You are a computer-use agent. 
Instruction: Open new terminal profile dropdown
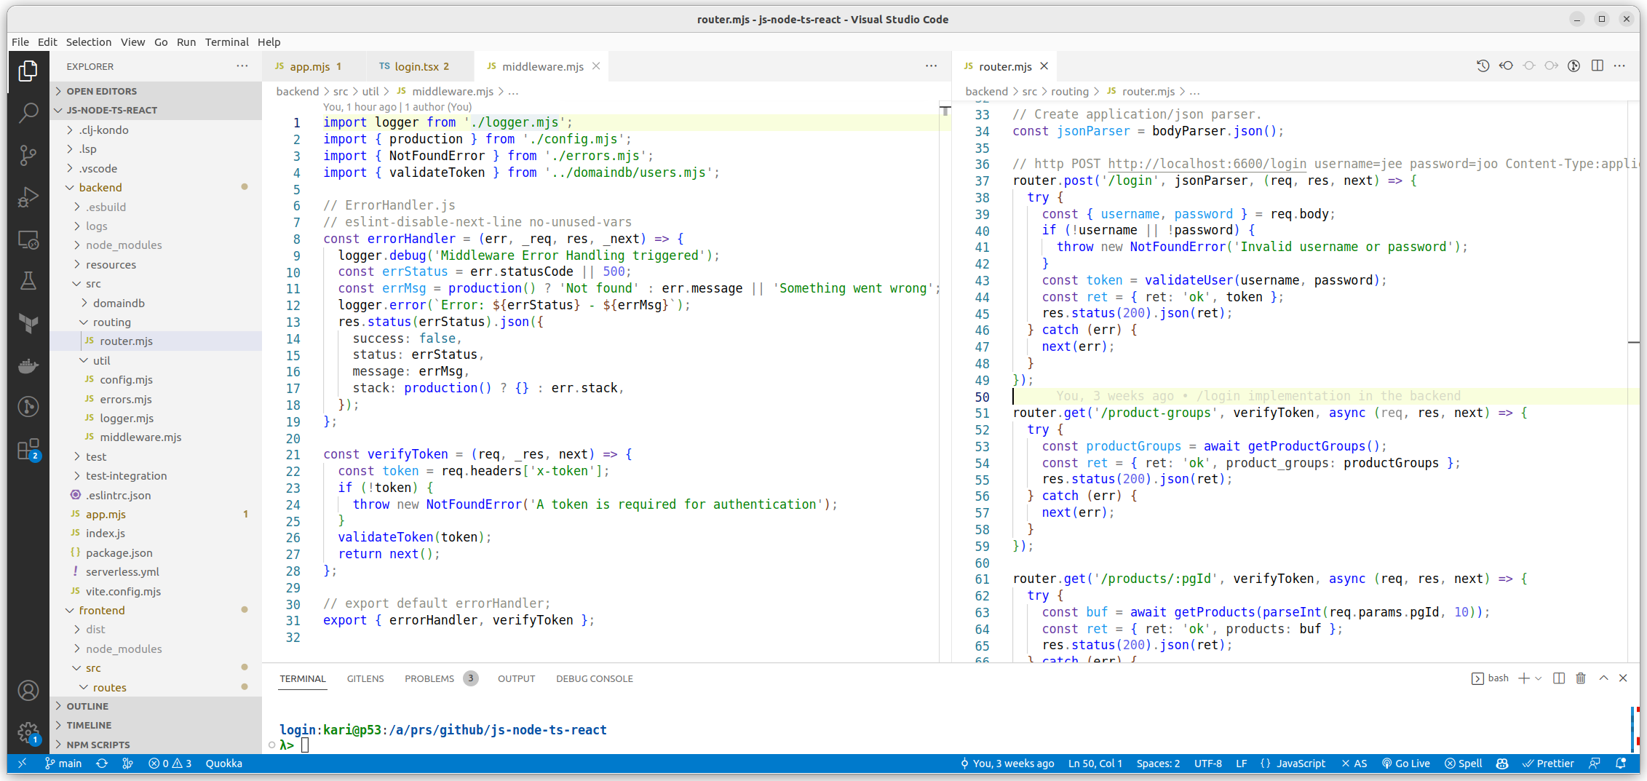point(1538,678)
